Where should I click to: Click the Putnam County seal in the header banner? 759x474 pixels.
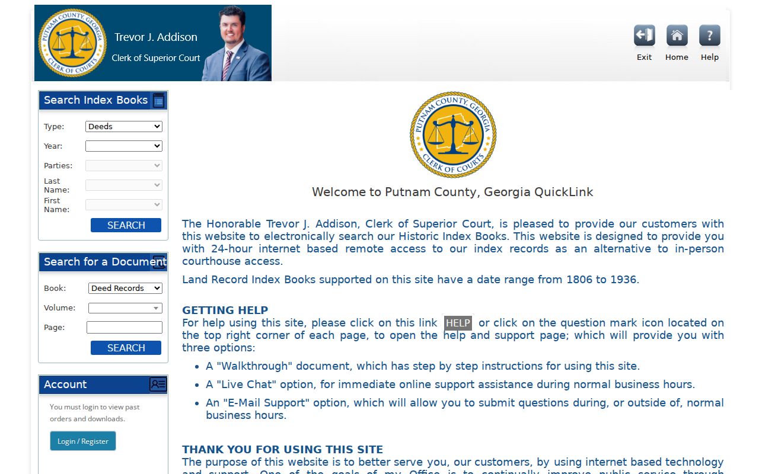click(x=72, y=43)
